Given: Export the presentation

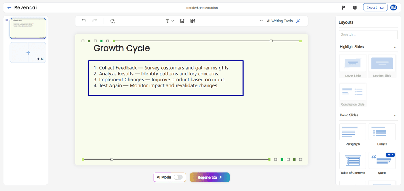Looking at the screenshot, I should 375,7.
